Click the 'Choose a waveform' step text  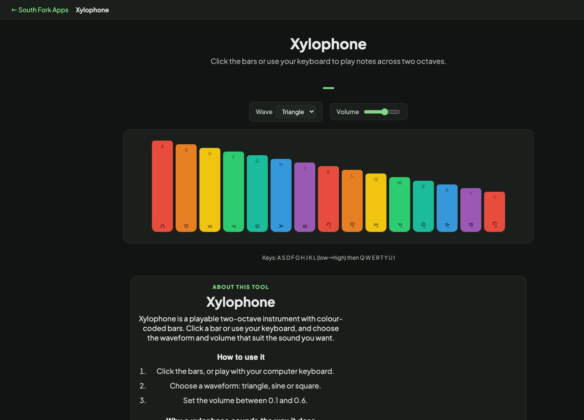click(245, 386)
